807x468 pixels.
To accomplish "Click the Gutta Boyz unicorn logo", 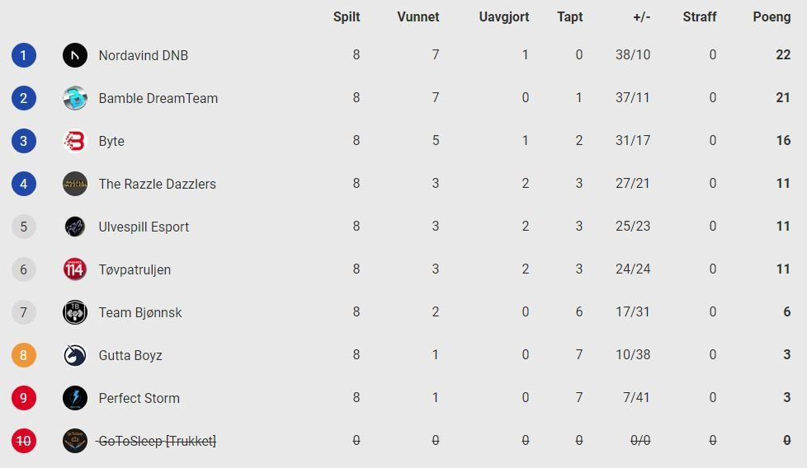I will [x=75, y=355].
